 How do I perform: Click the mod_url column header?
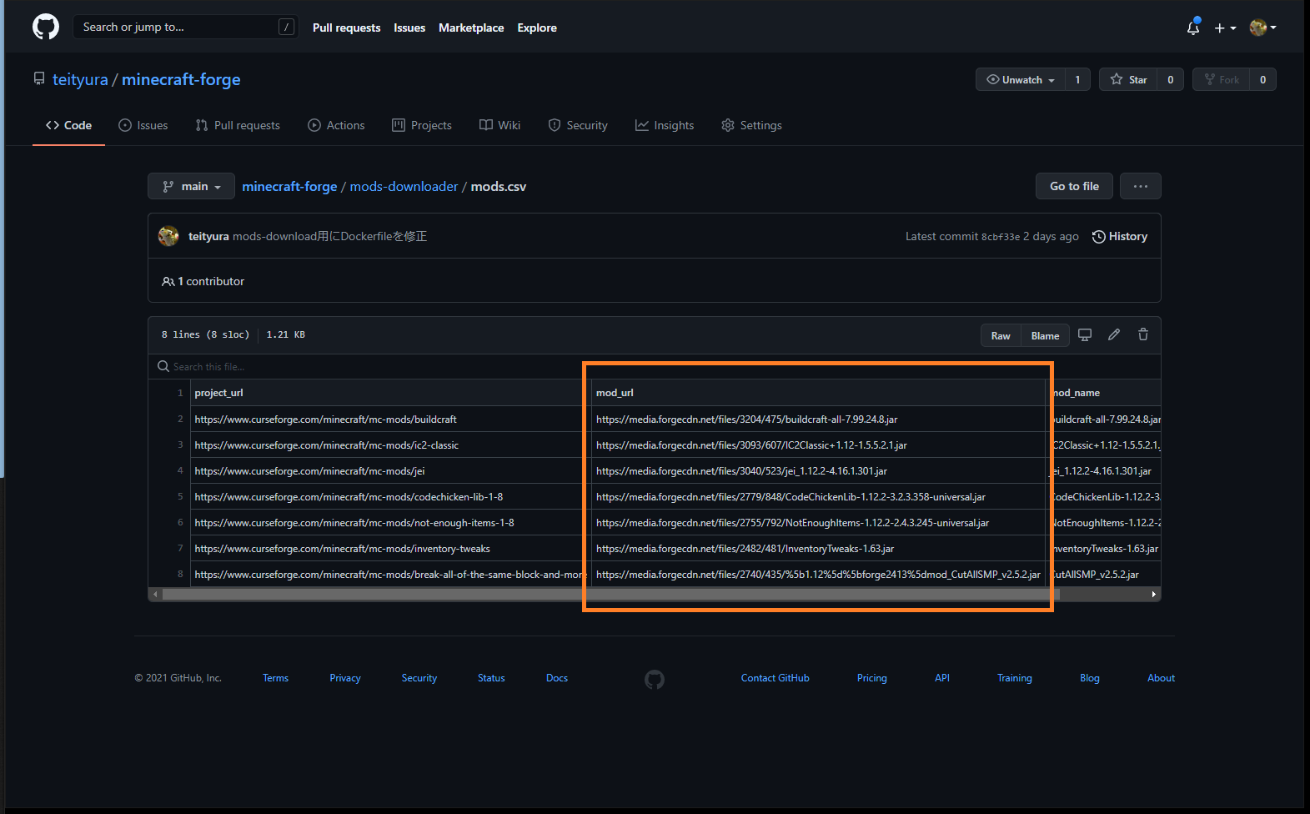coord(818,393)
